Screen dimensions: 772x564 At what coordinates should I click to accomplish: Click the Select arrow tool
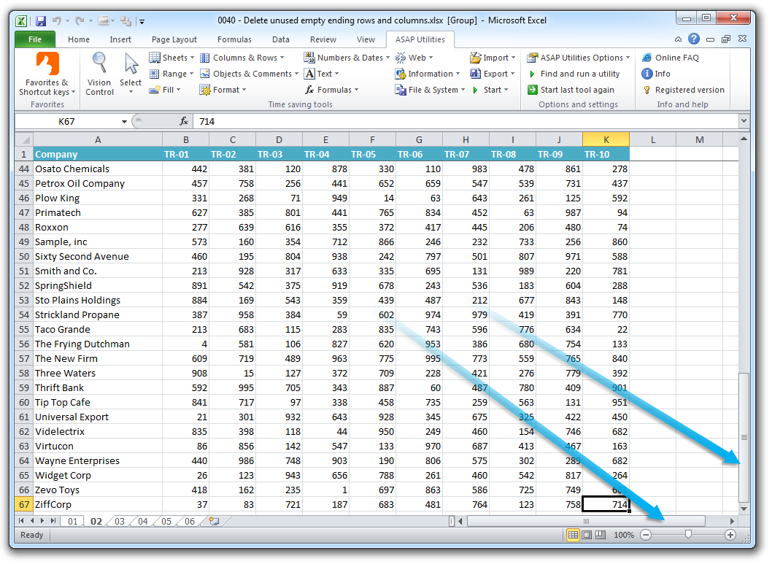131,73
